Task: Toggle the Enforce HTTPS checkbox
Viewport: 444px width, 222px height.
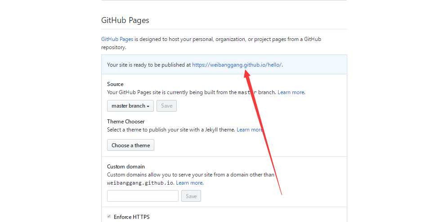Action: (109, 217)
